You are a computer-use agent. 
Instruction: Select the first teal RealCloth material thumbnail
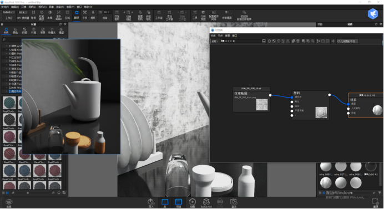tap(9, 103)
